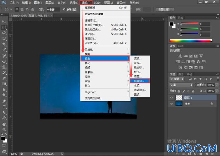Hide Layer 1 using its eye icon
The height and width of the screenshot is (156, 220).
coord(171,97)
